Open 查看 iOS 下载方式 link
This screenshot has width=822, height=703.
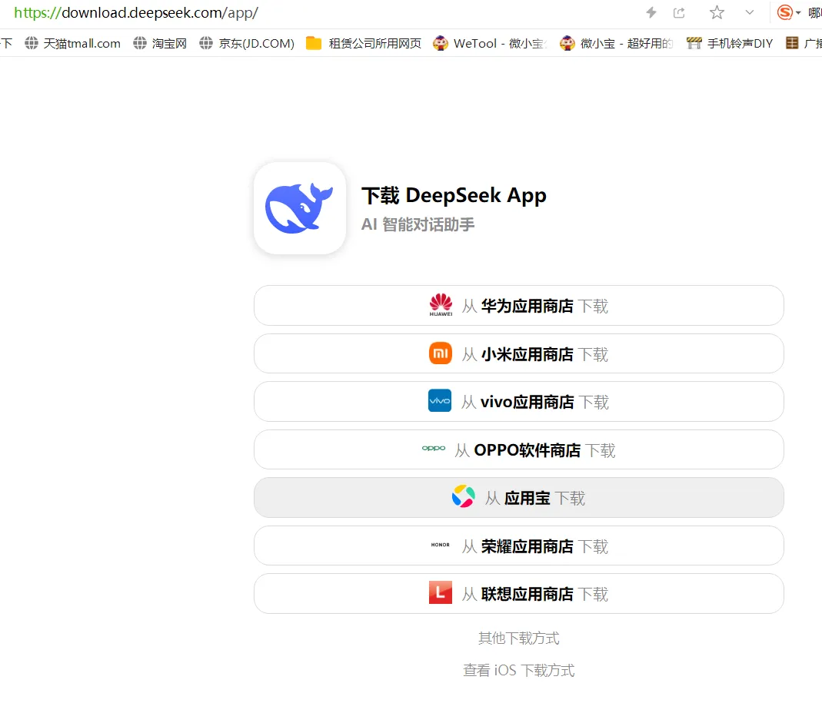coord(519,670)
